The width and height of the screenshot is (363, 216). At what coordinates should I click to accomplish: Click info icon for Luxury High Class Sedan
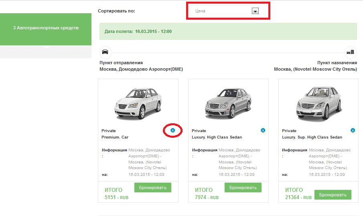263,130
